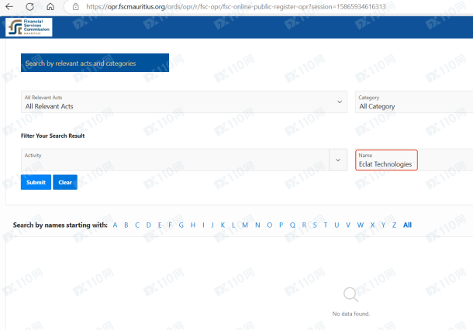The image size is (473, 330).
Task: Click 'Search by names starting with:' label
Action: click(60, 225)
